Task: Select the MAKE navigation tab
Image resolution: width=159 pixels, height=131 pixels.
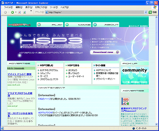Action: (x=78, y=24)
